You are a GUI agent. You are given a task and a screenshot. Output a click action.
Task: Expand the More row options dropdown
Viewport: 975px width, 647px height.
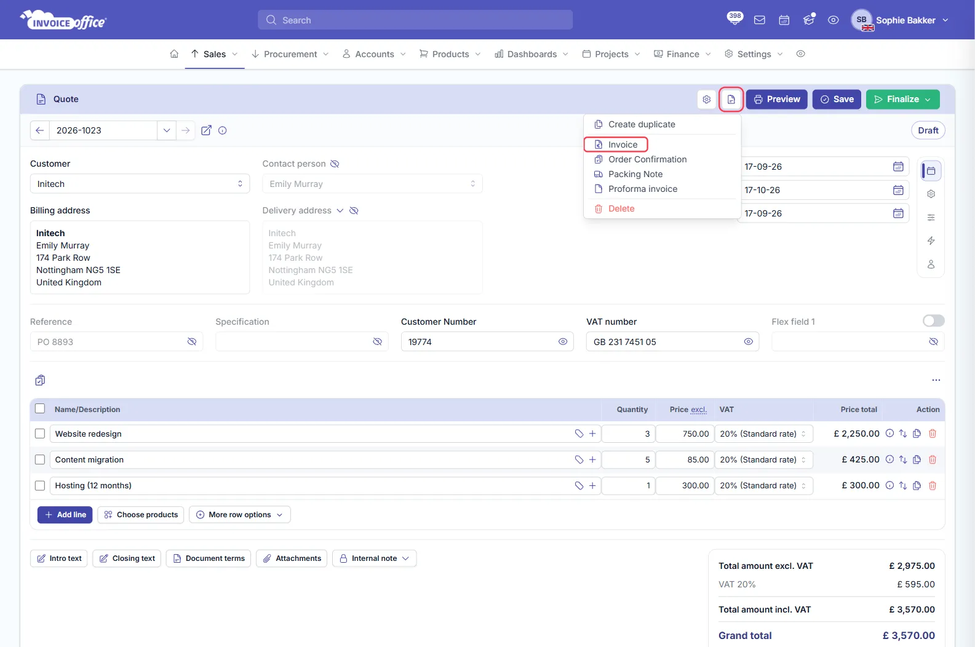(x=240, y=515)
